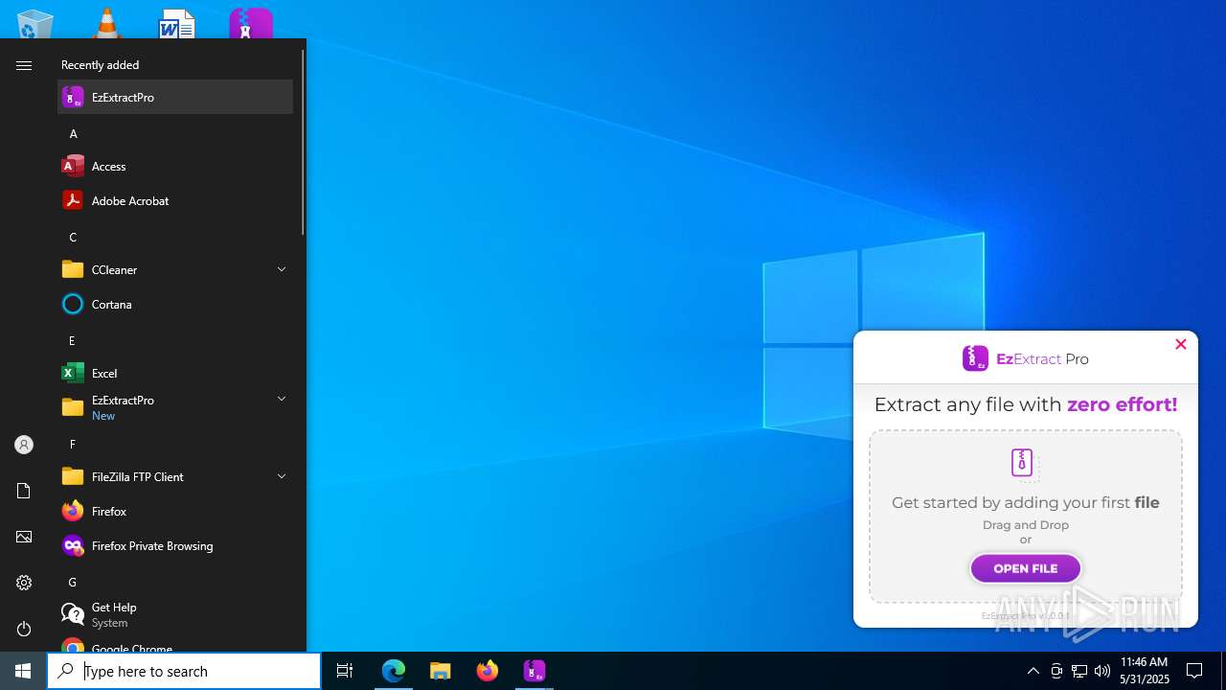Open Recycle Bin desktop icon
This screenshot has width=1226, height=690.
35,23
